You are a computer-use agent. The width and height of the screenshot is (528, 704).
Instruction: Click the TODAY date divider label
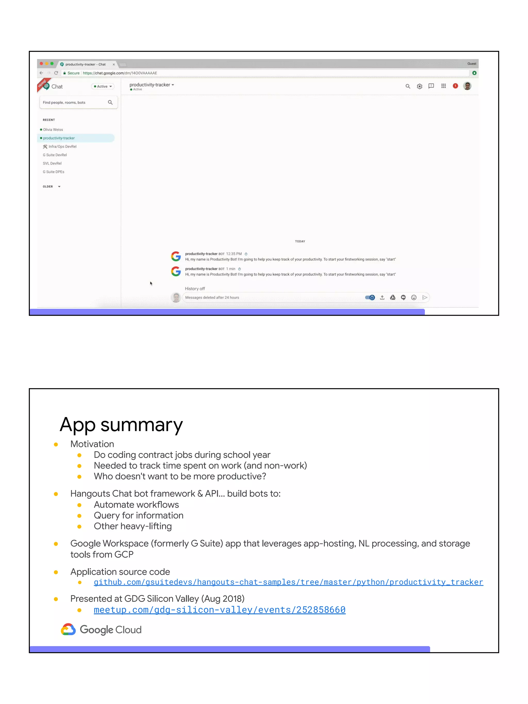pyautogui.click(x=300, y=241)
